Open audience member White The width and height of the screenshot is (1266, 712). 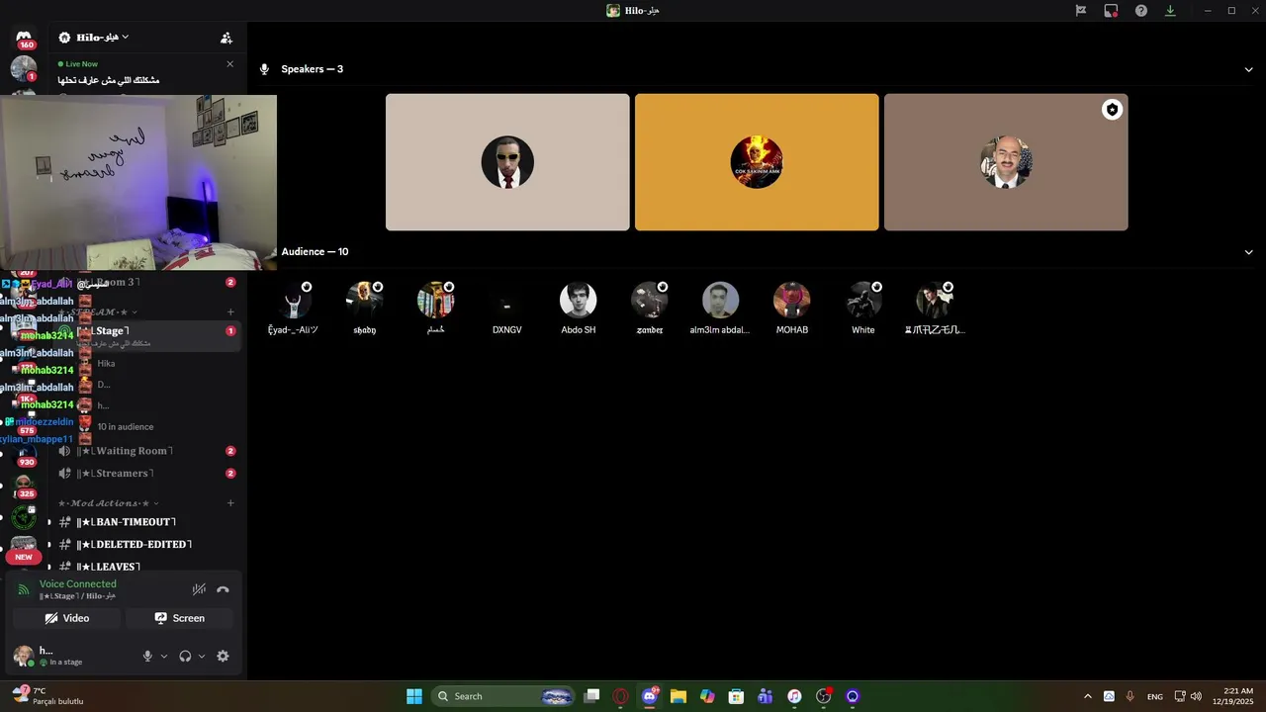pos(863,309)
